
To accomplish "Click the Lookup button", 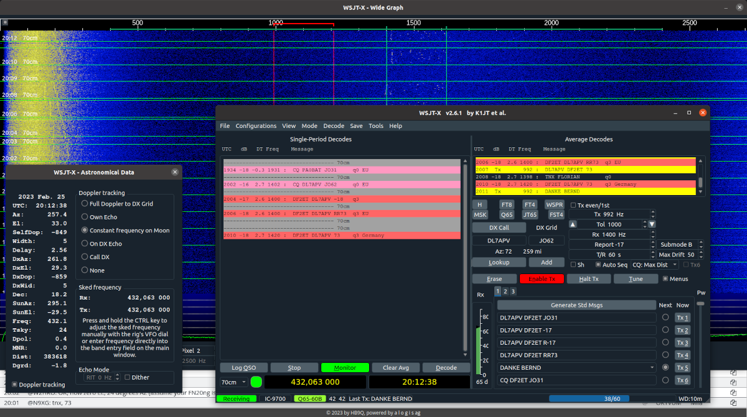I will (499, 262).
